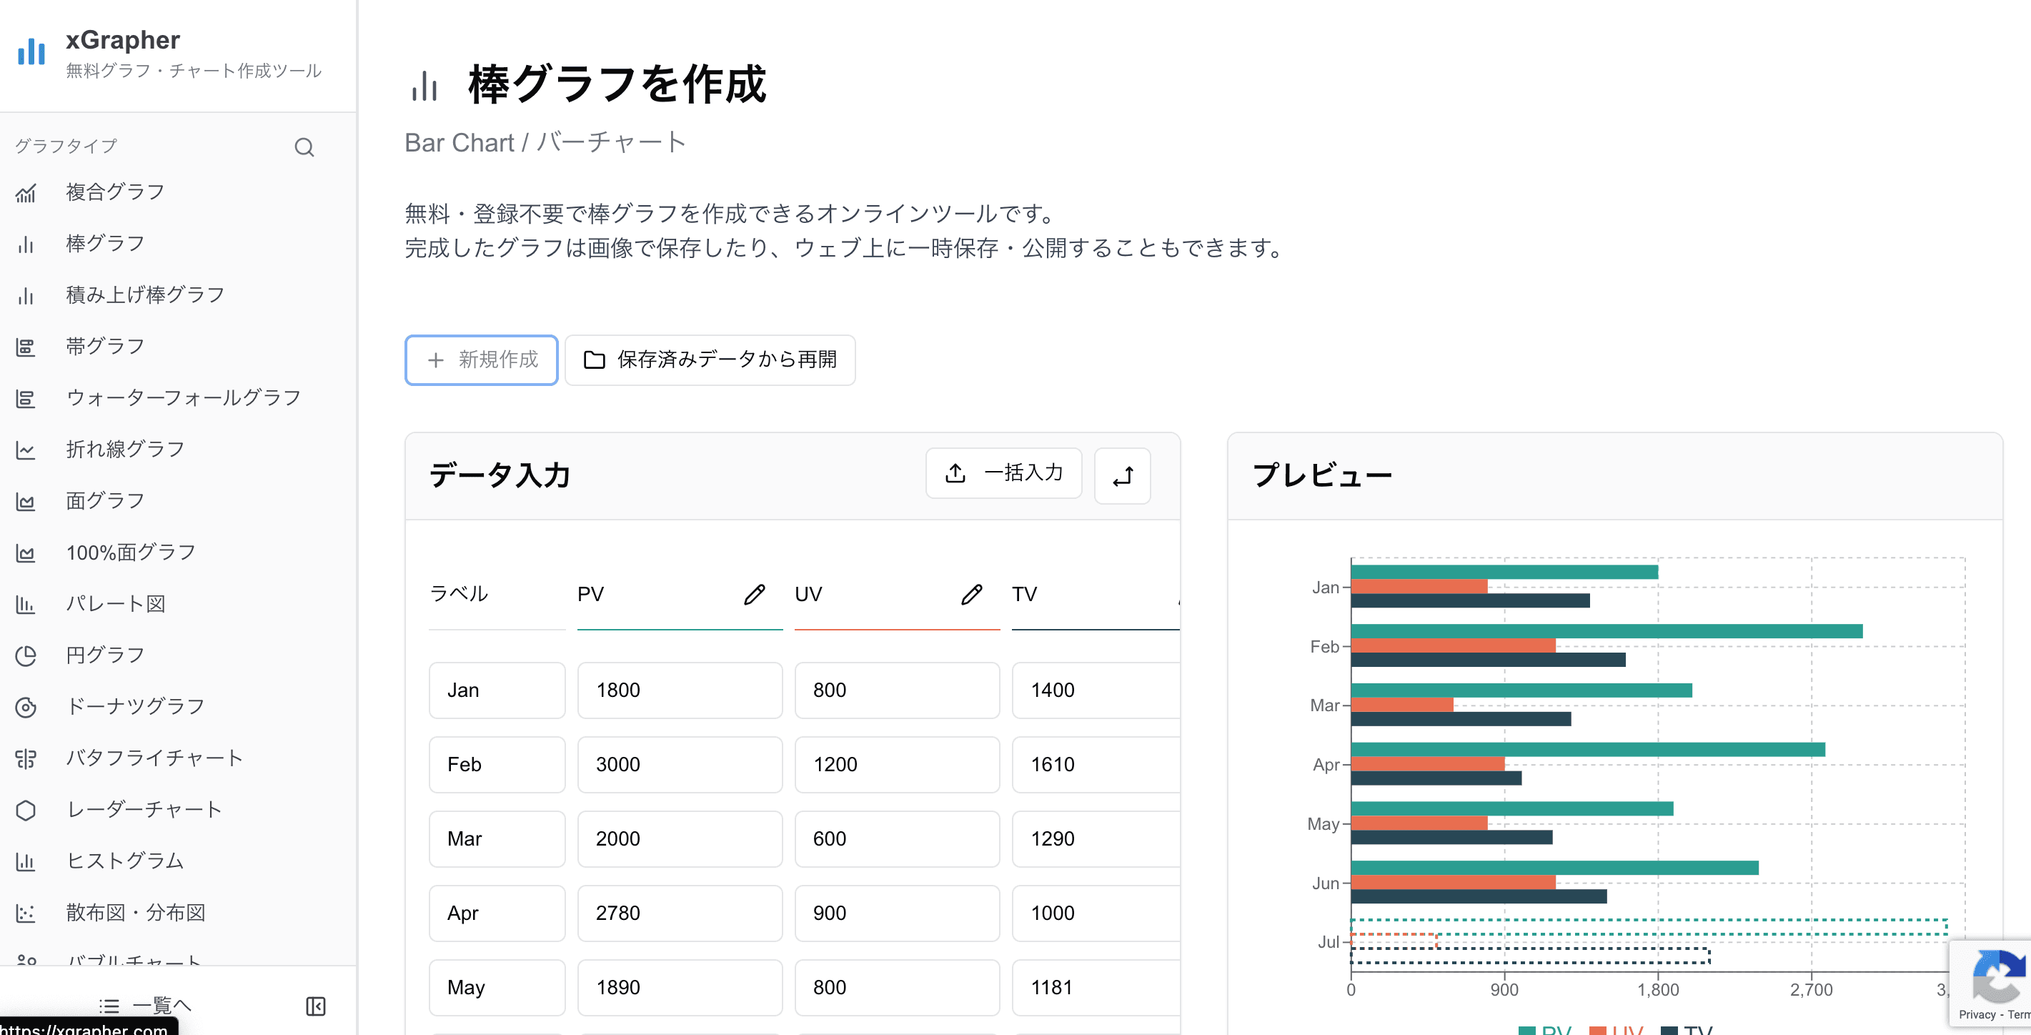2031x1035 pixels.
Task: Click the swap rows and columns icon
Action: [x=1122, y=476]
